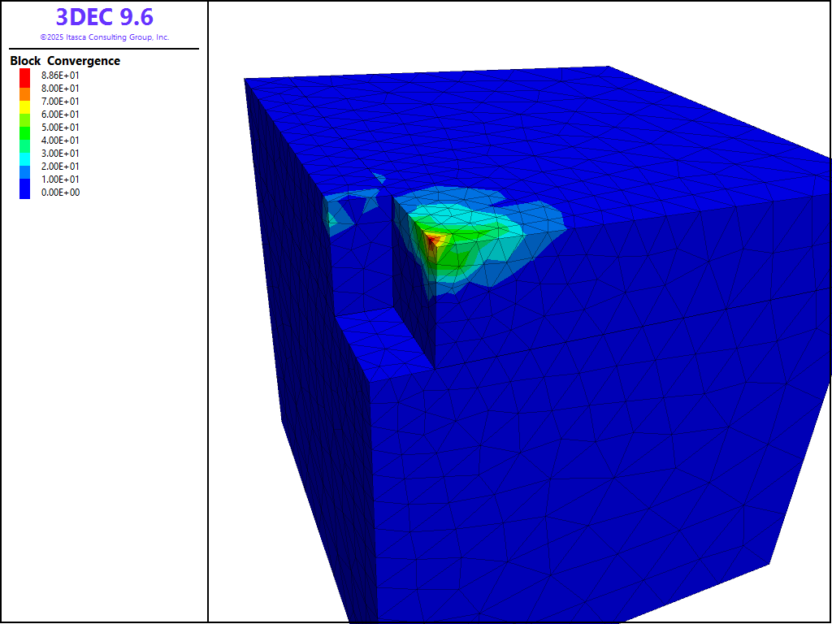Select the Block Convergence legend heading
The width and height of the screenshot is (832, 624).
[x=65, y=61]
